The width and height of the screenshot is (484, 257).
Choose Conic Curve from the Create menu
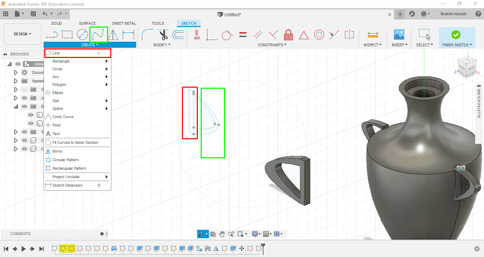77,117
